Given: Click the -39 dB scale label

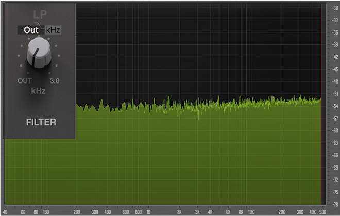Looking at the screenshot, I should coord(335,45).
